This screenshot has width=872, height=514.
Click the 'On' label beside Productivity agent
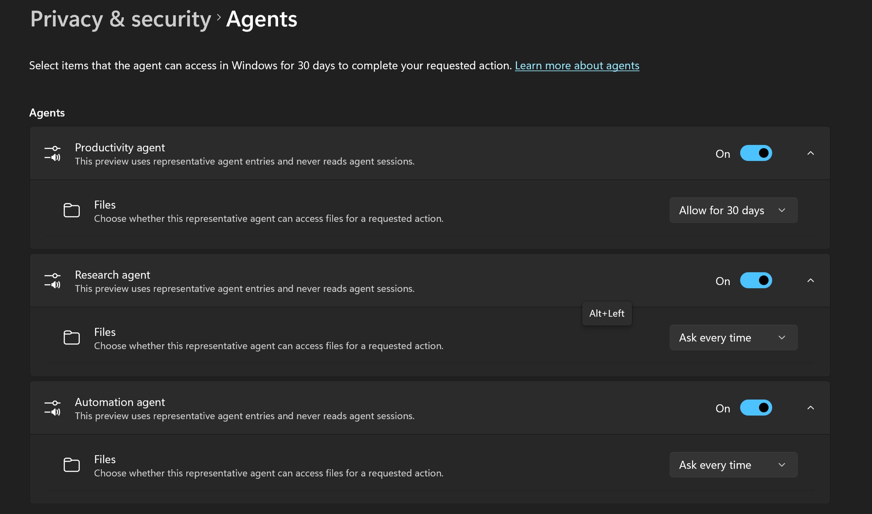click(723, 154)
